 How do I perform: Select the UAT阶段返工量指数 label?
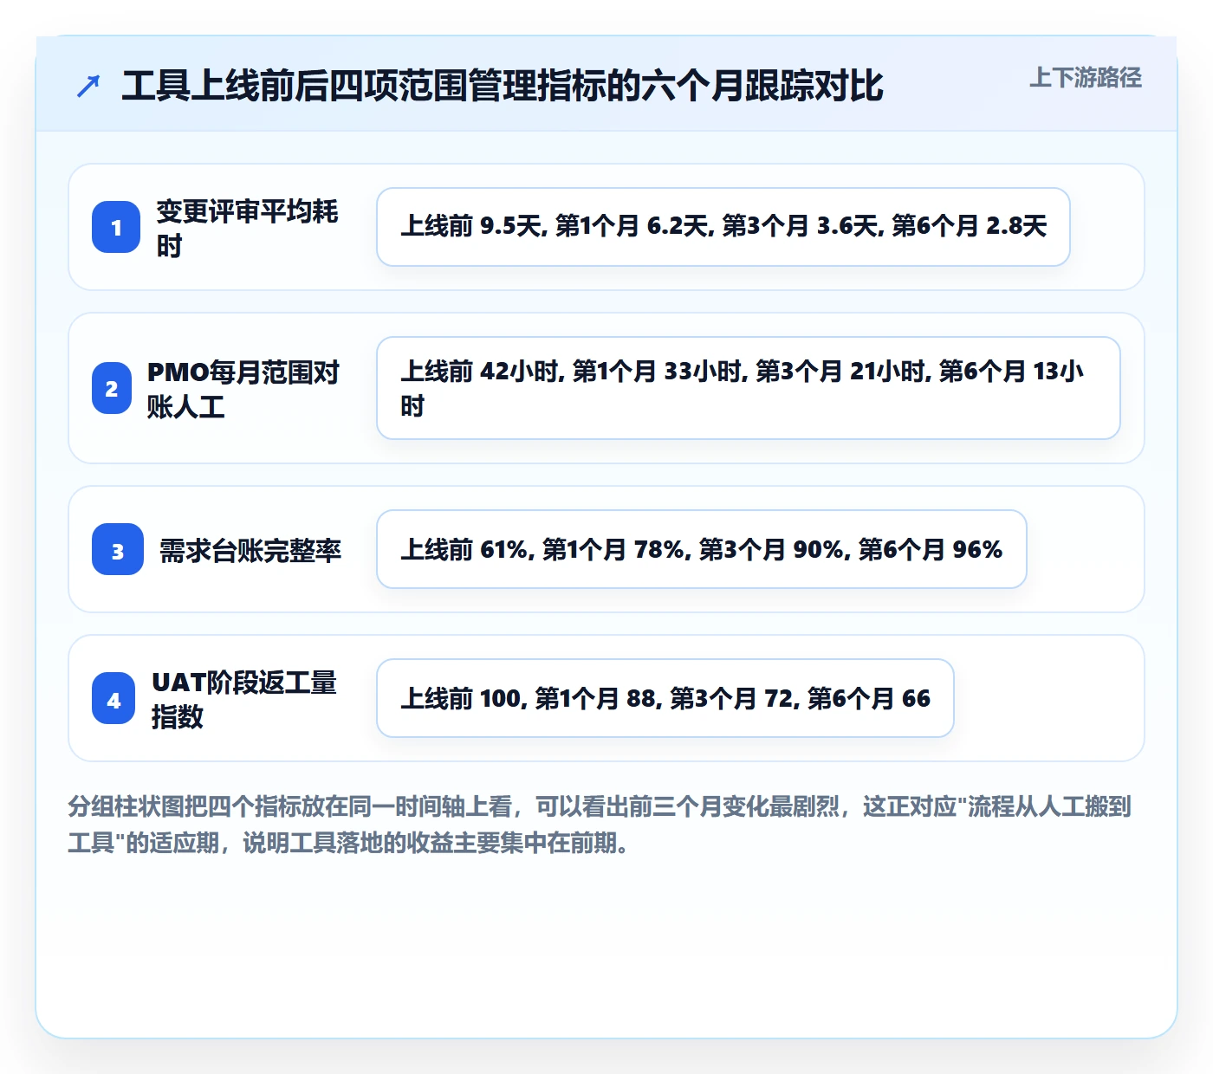pos(244,699)
